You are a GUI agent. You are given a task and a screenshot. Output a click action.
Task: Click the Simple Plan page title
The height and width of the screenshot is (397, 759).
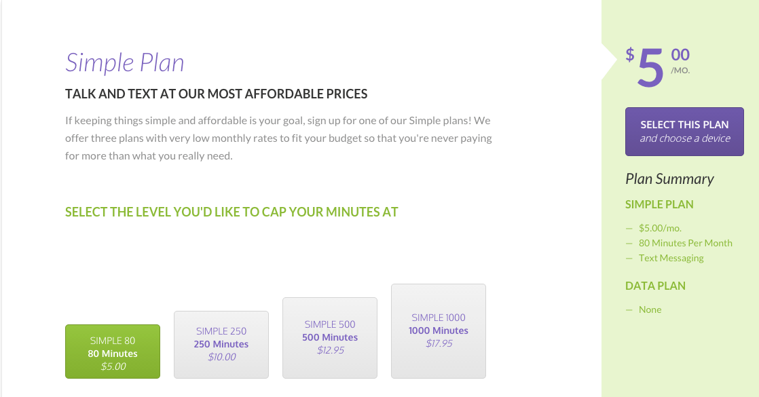click(x=125, y=63)
